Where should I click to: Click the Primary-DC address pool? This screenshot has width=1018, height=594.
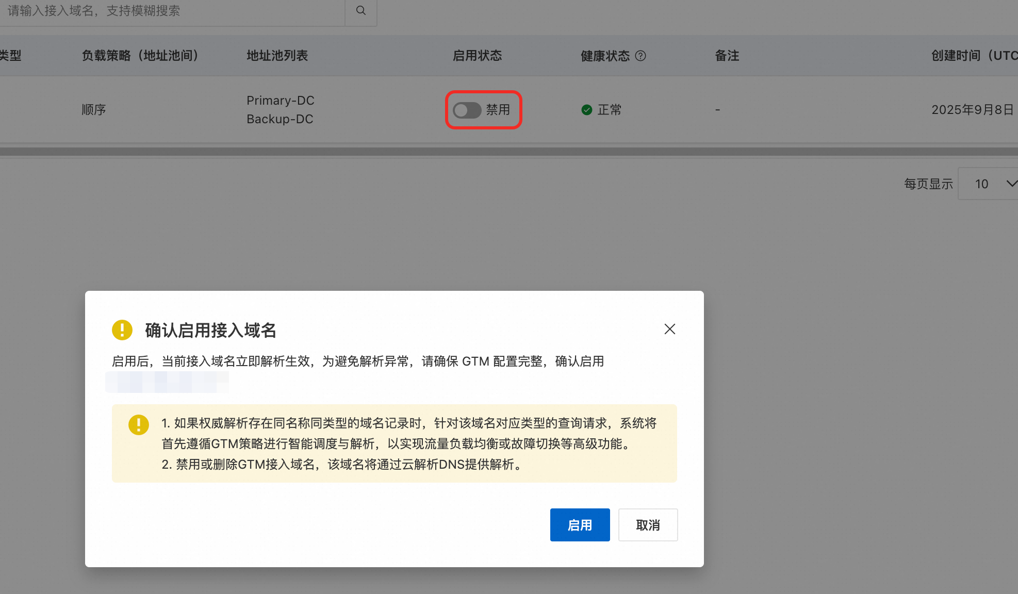(280, 101)
